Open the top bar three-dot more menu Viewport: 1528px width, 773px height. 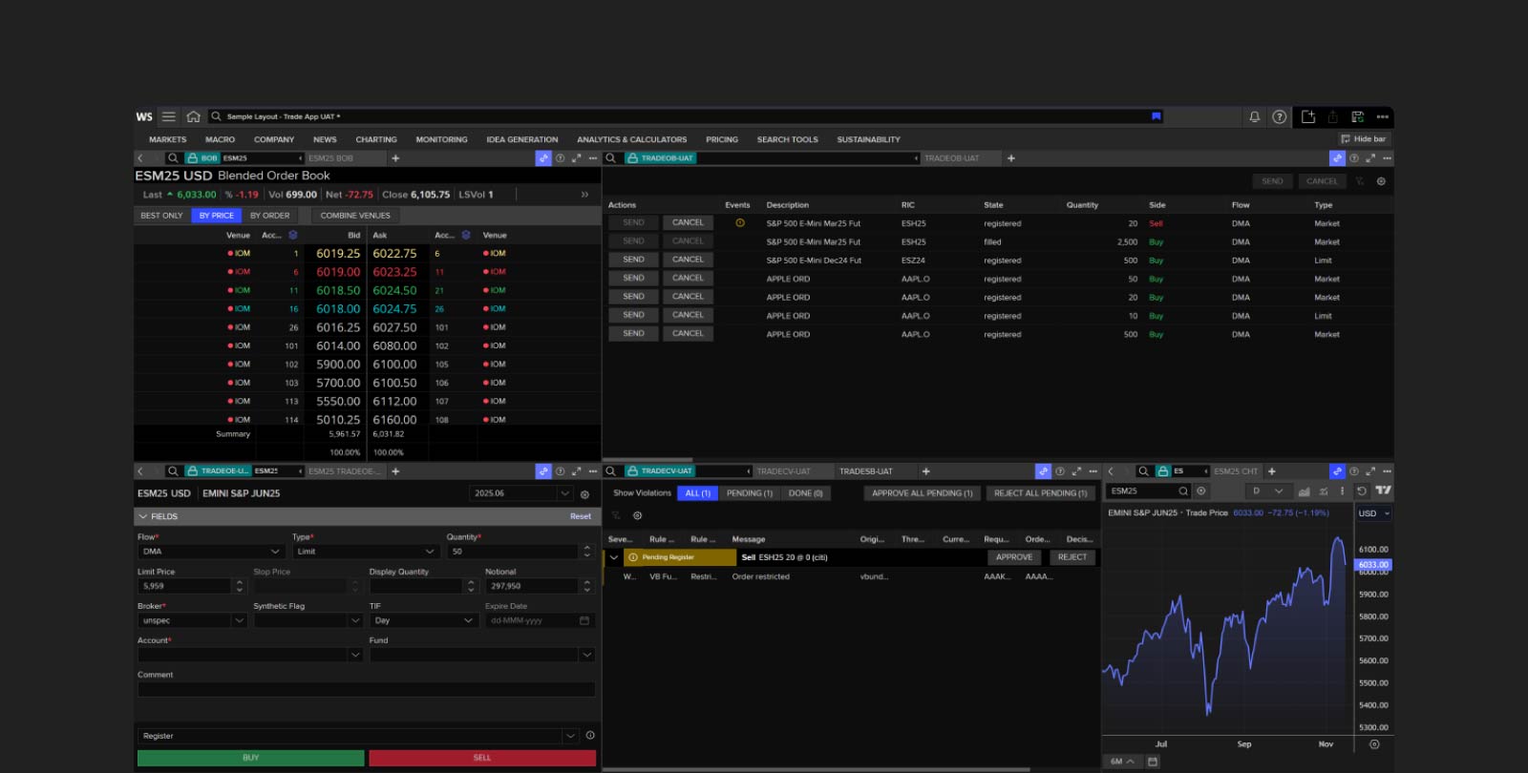1382,116
